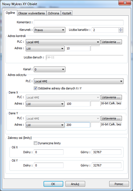Screen dimensions: 133x191
Task: Open the Adres kontroli LW address type dropdown
Action: click(x=45, y=49)
